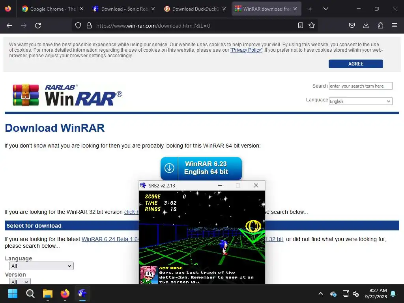Open the tracking protection shield icon
Screen dimensions: 404x303
[78, 26]
